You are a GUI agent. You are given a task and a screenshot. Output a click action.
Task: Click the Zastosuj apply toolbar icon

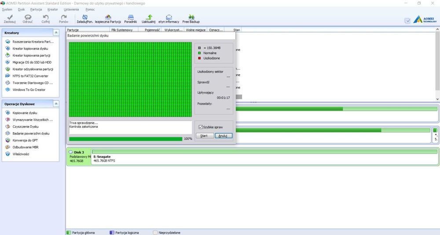pos(10,19)
